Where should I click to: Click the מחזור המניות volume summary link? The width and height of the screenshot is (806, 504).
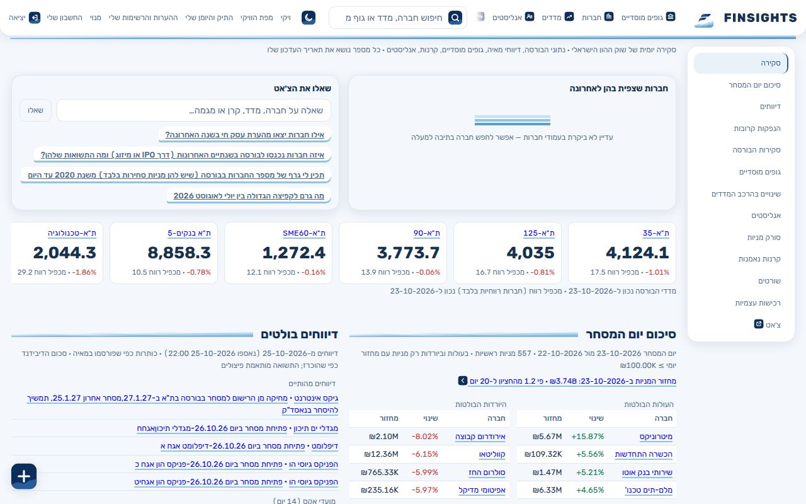pyautogui.click(x=572, y=381)
